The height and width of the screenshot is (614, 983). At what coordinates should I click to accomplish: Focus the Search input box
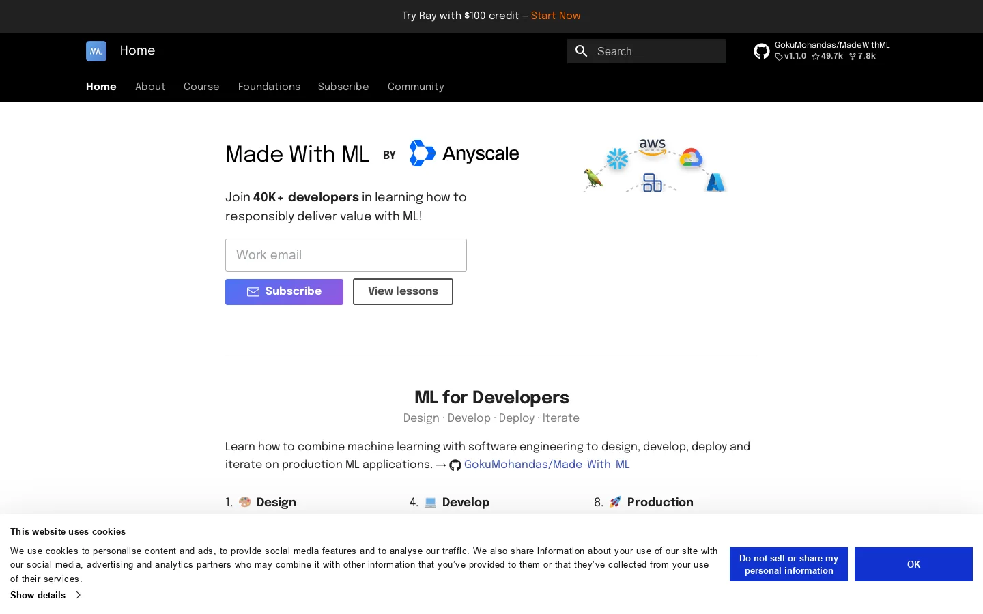[x=646, y=51]
